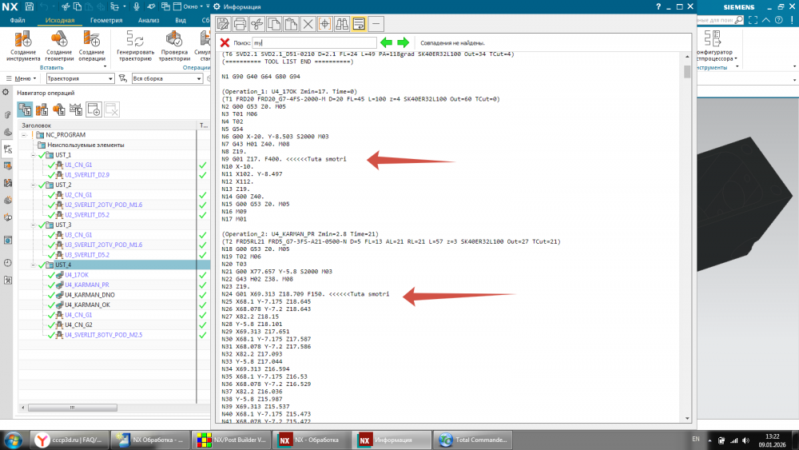The image size is (799, 450).
Task: Select the U4_KARMAN_DNO operation
Action: click(90, 295)
